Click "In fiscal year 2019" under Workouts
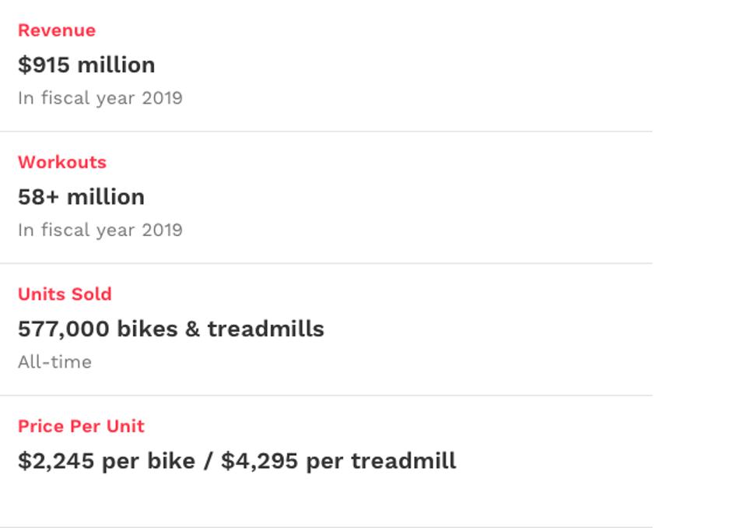Viewport: 747px width, 528px height. click(100, 230)
